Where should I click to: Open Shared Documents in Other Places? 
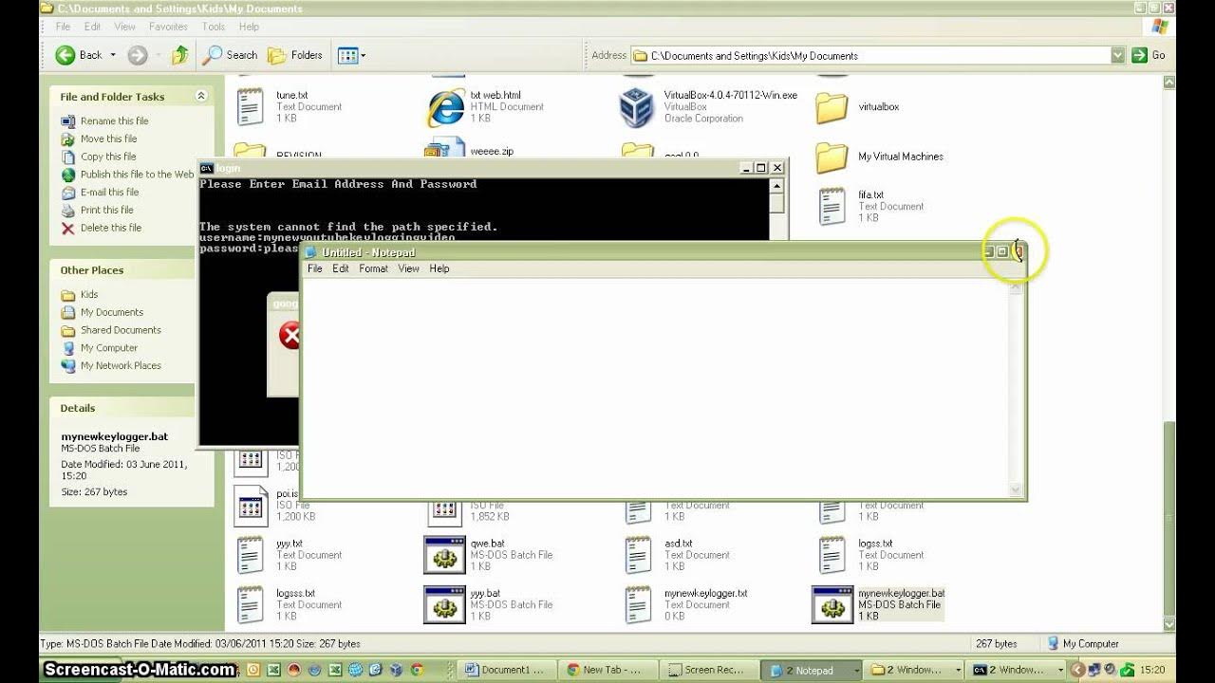pos(121,330)
